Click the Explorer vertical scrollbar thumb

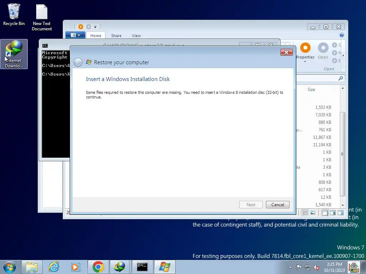tap(342, 154)
